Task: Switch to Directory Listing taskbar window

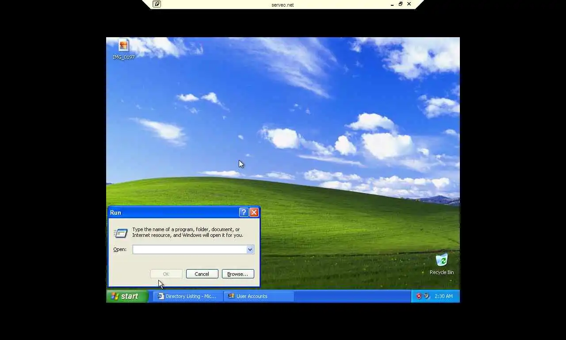Action: coord(188,296)
